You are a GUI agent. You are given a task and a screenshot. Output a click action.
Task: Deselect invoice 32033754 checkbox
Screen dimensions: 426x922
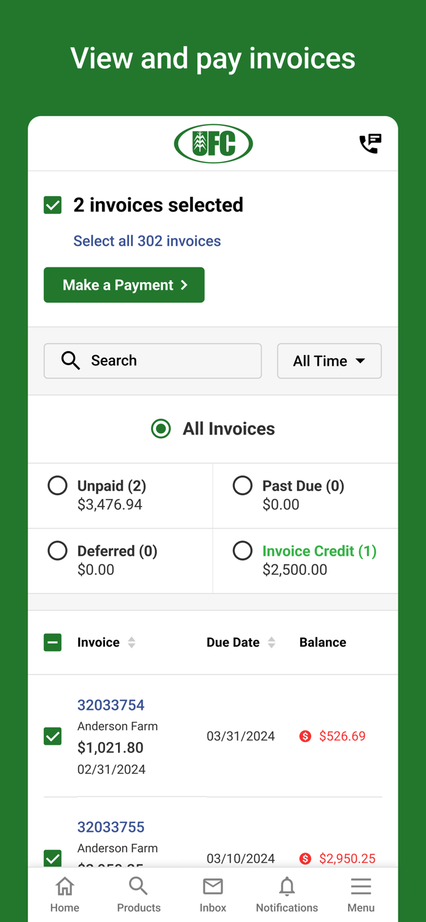coord(53,736)
